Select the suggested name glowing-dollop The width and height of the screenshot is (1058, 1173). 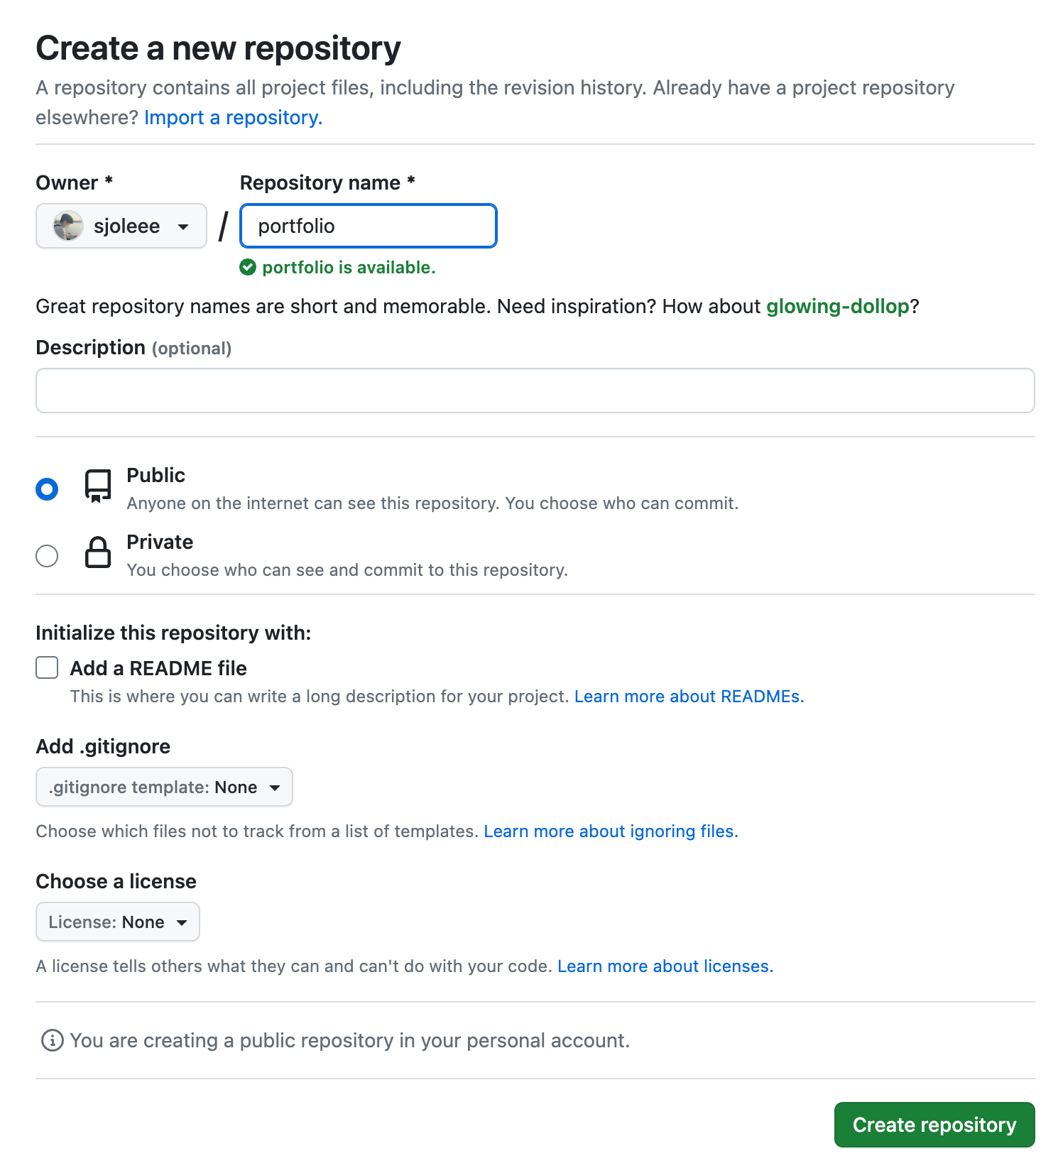838,306
